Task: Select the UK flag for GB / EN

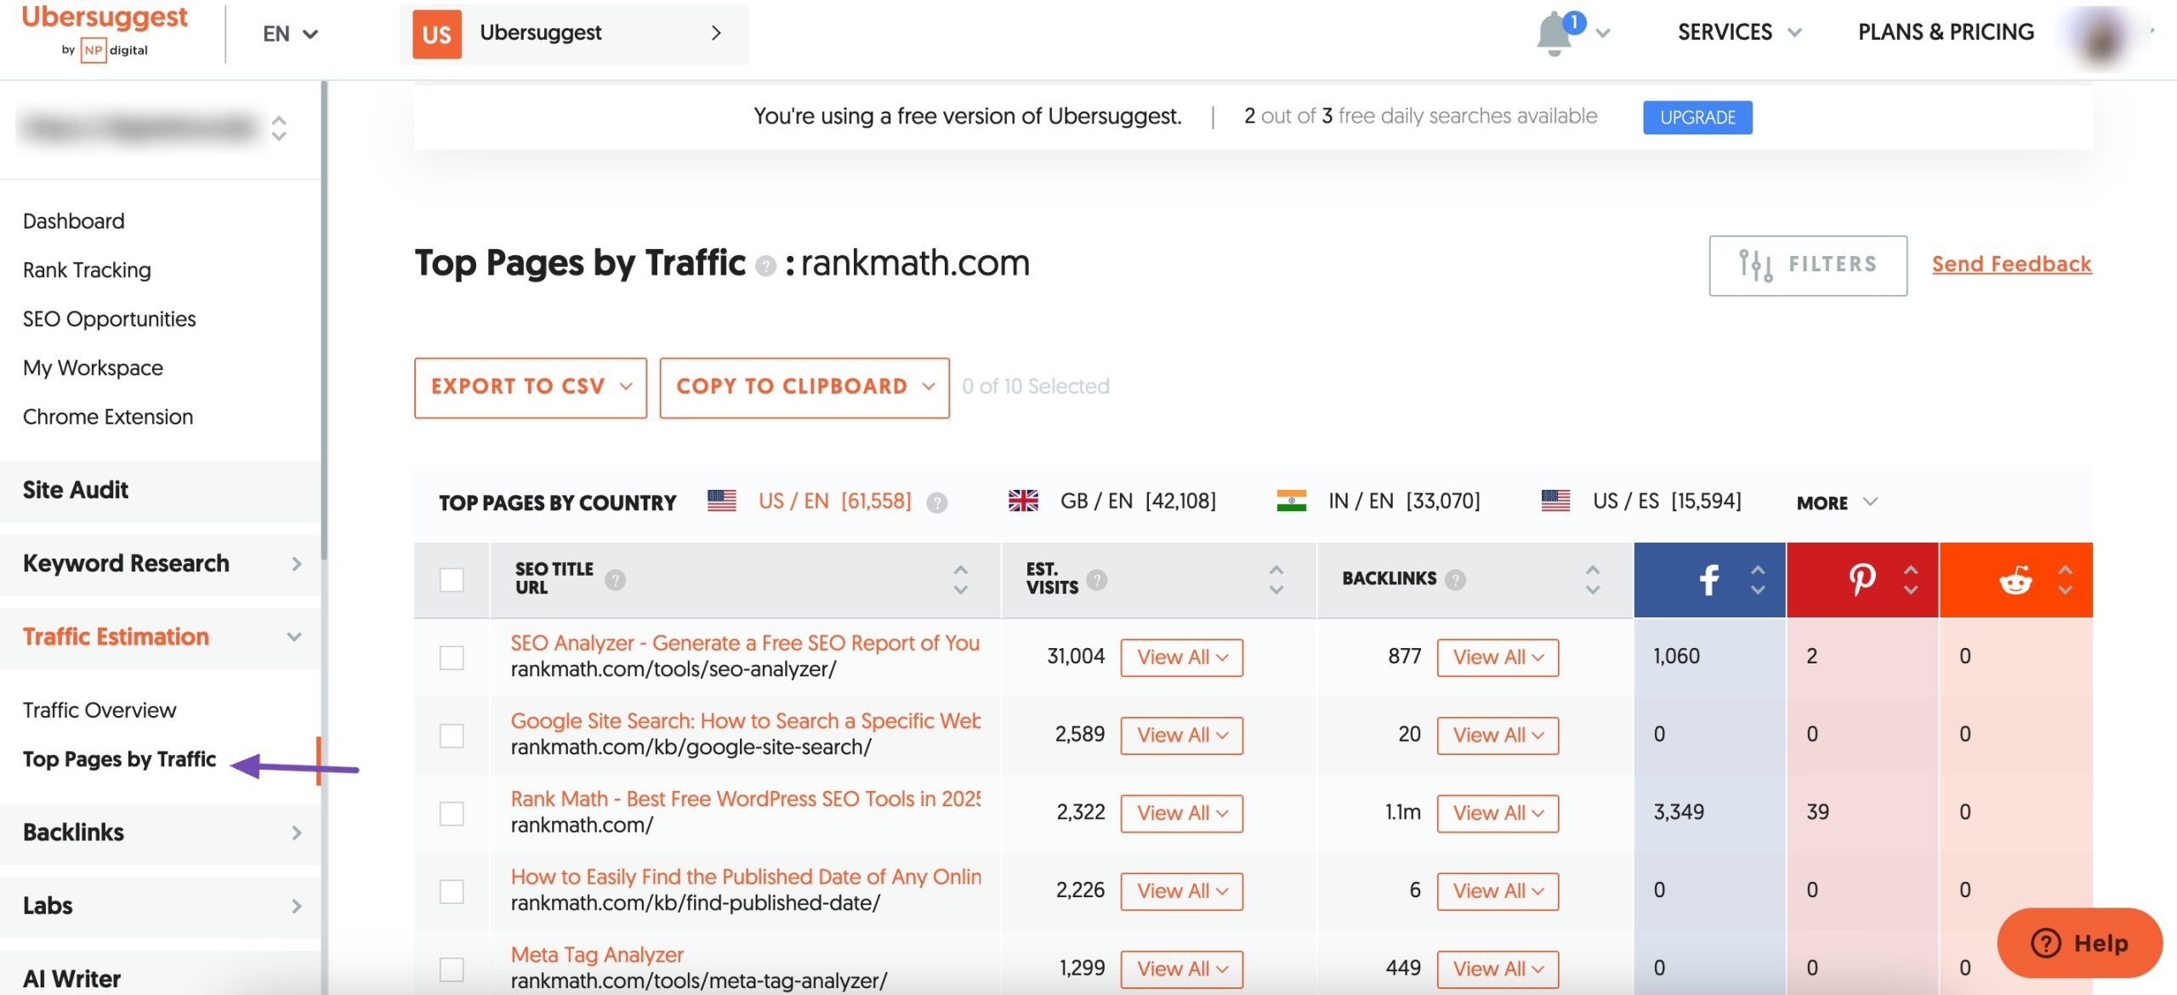Action: coord(1023,501)
